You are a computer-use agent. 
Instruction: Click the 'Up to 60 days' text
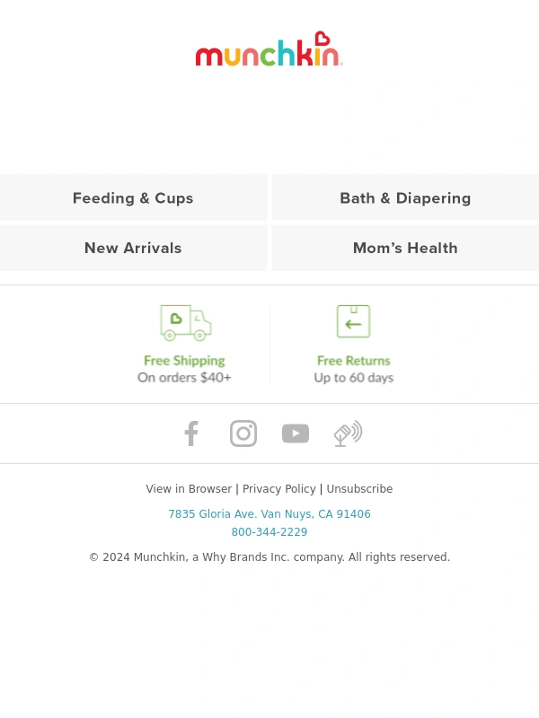coord(353,377)
